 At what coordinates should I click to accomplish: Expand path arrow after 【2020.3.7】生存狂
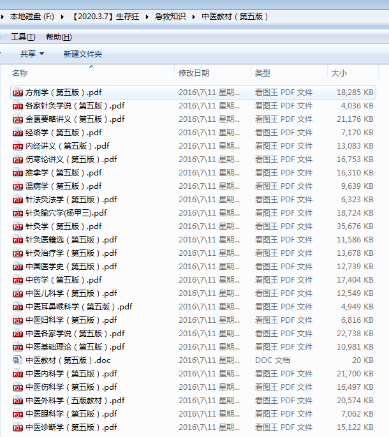(147, 17)
